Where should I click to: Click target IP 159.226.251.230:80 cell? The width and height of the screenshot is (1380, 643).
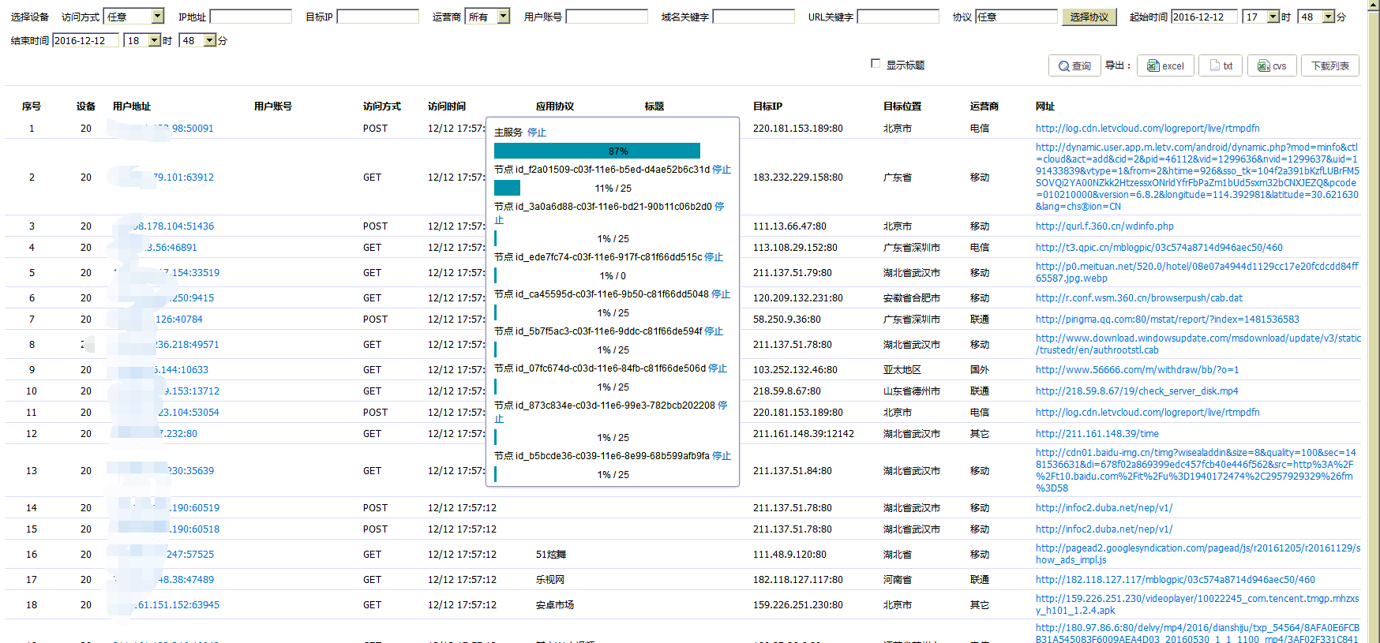(798, 605)
